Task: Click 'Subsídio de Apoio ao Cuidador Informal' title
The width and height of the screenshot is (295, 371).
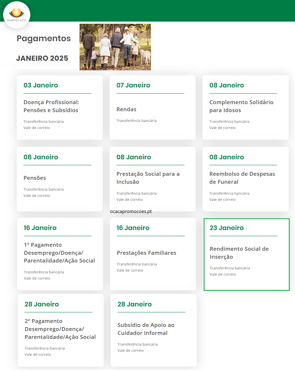Action: coord(146,329)
